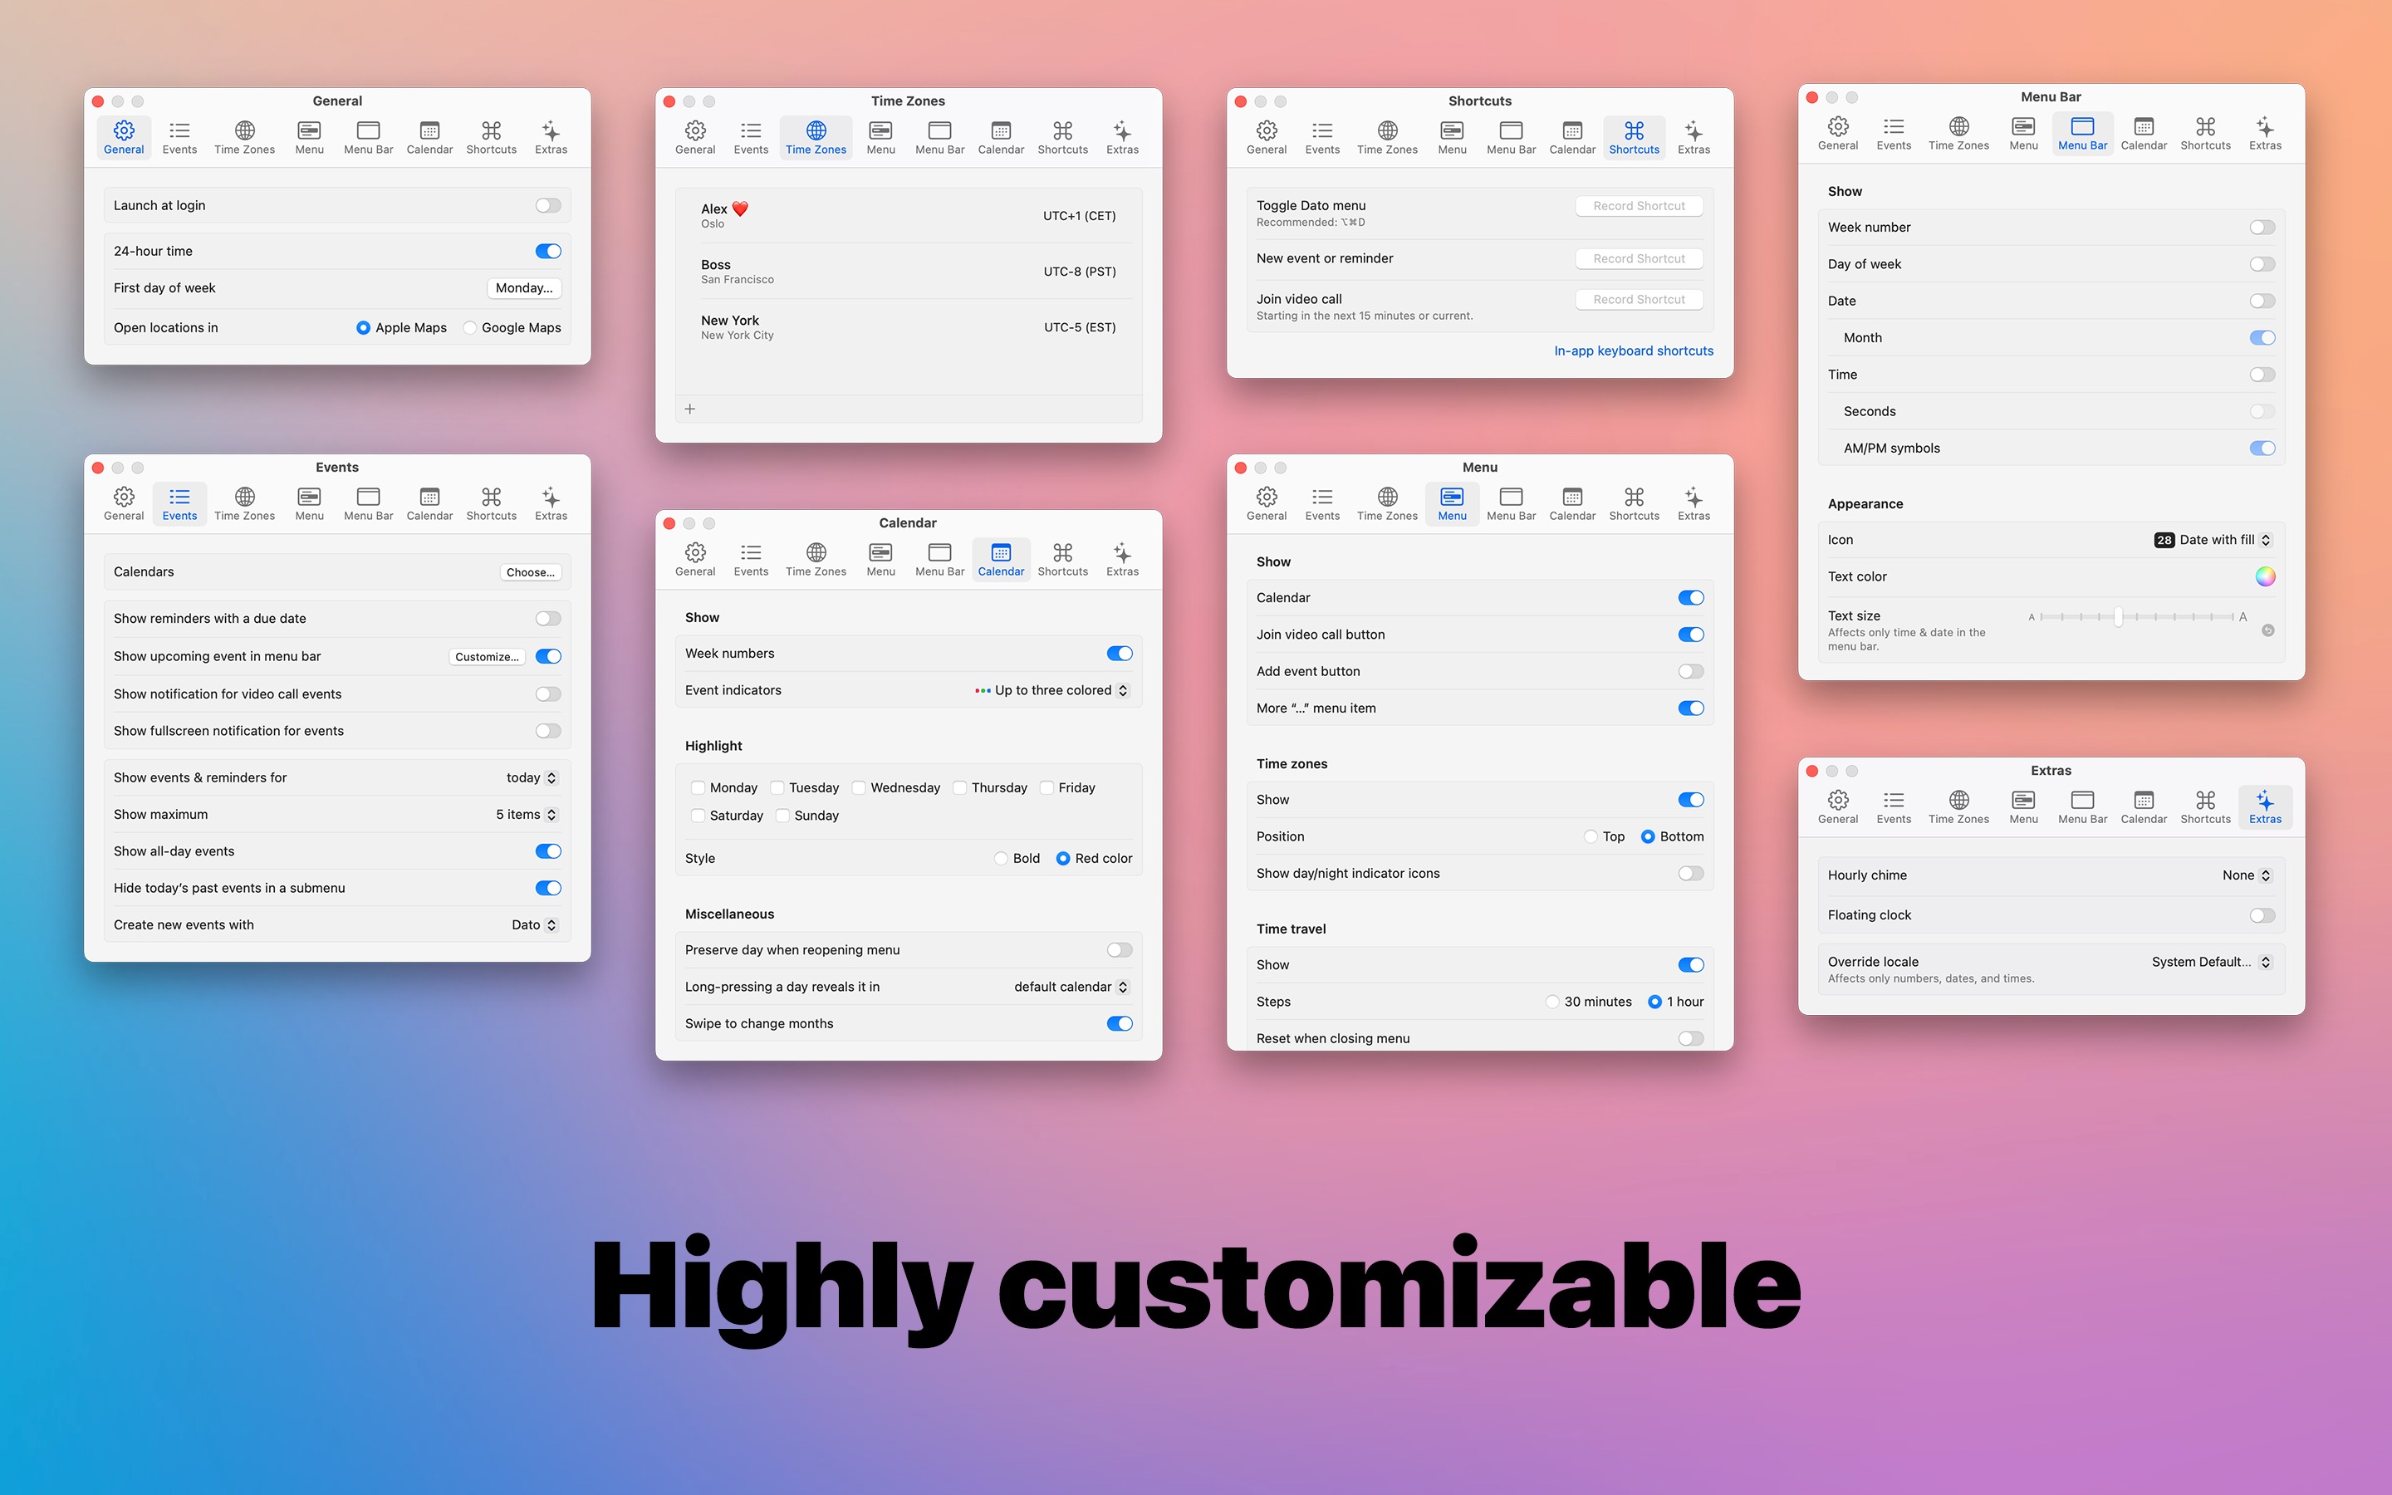
Task: Toggle Show day/night indicator icons
Action: (x=1690, y=872)
